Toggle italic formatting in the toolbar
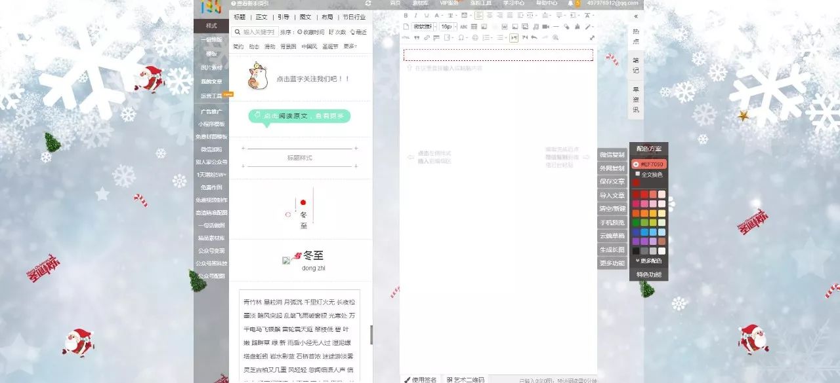 (415, 15)
